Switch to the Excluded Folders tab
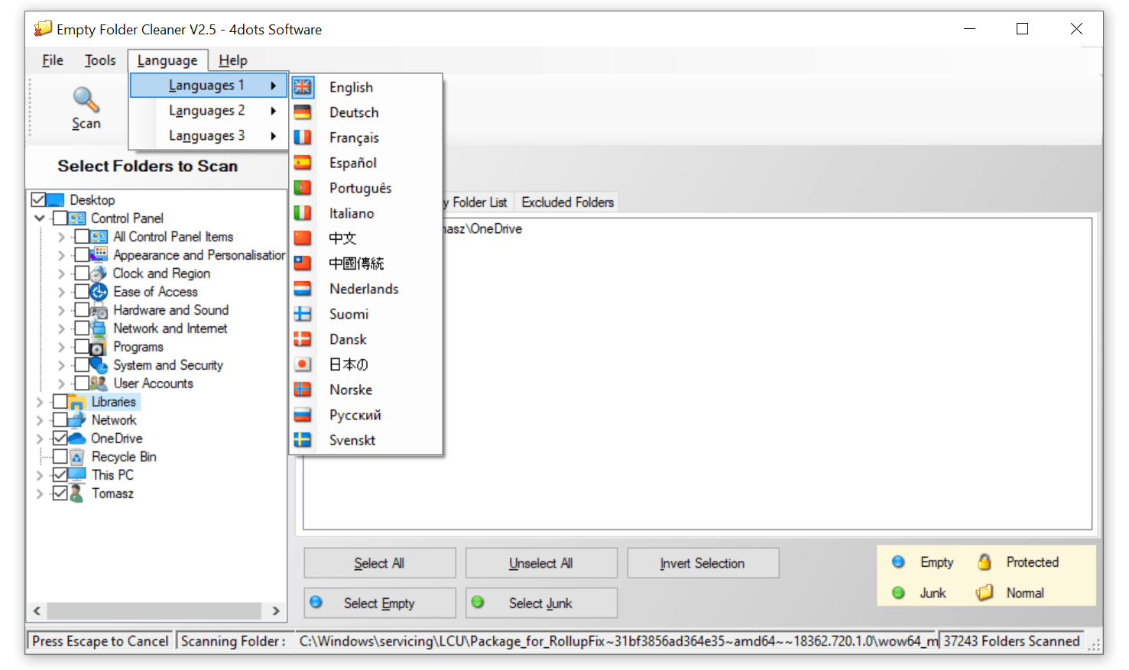 567,202
